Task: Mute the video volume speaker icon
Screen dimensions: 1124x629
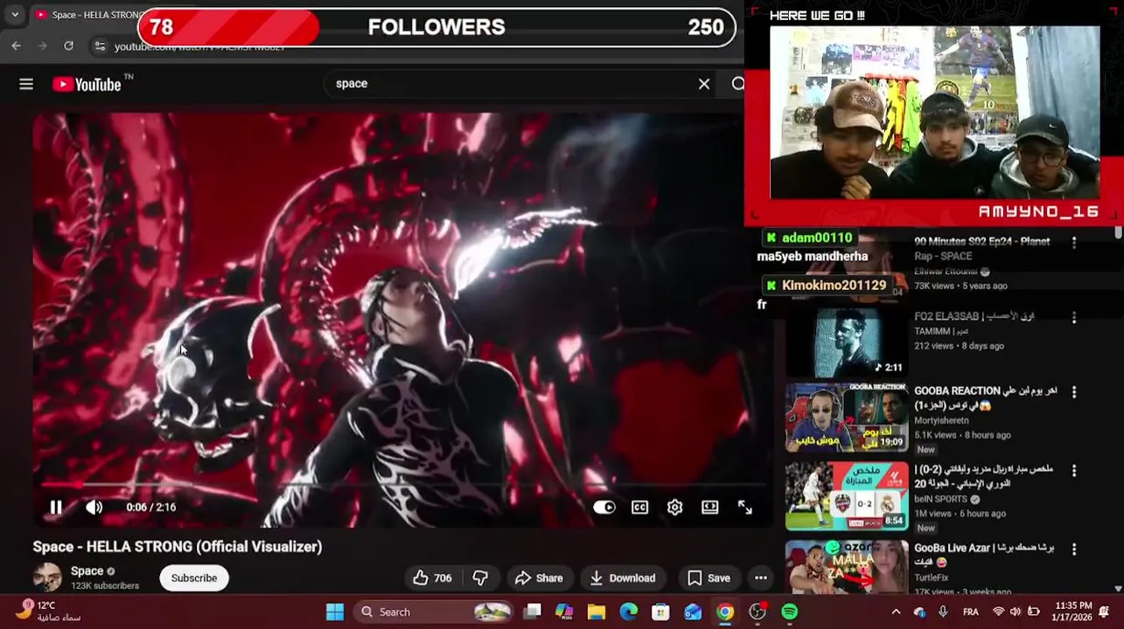Action: pos(94,507)
